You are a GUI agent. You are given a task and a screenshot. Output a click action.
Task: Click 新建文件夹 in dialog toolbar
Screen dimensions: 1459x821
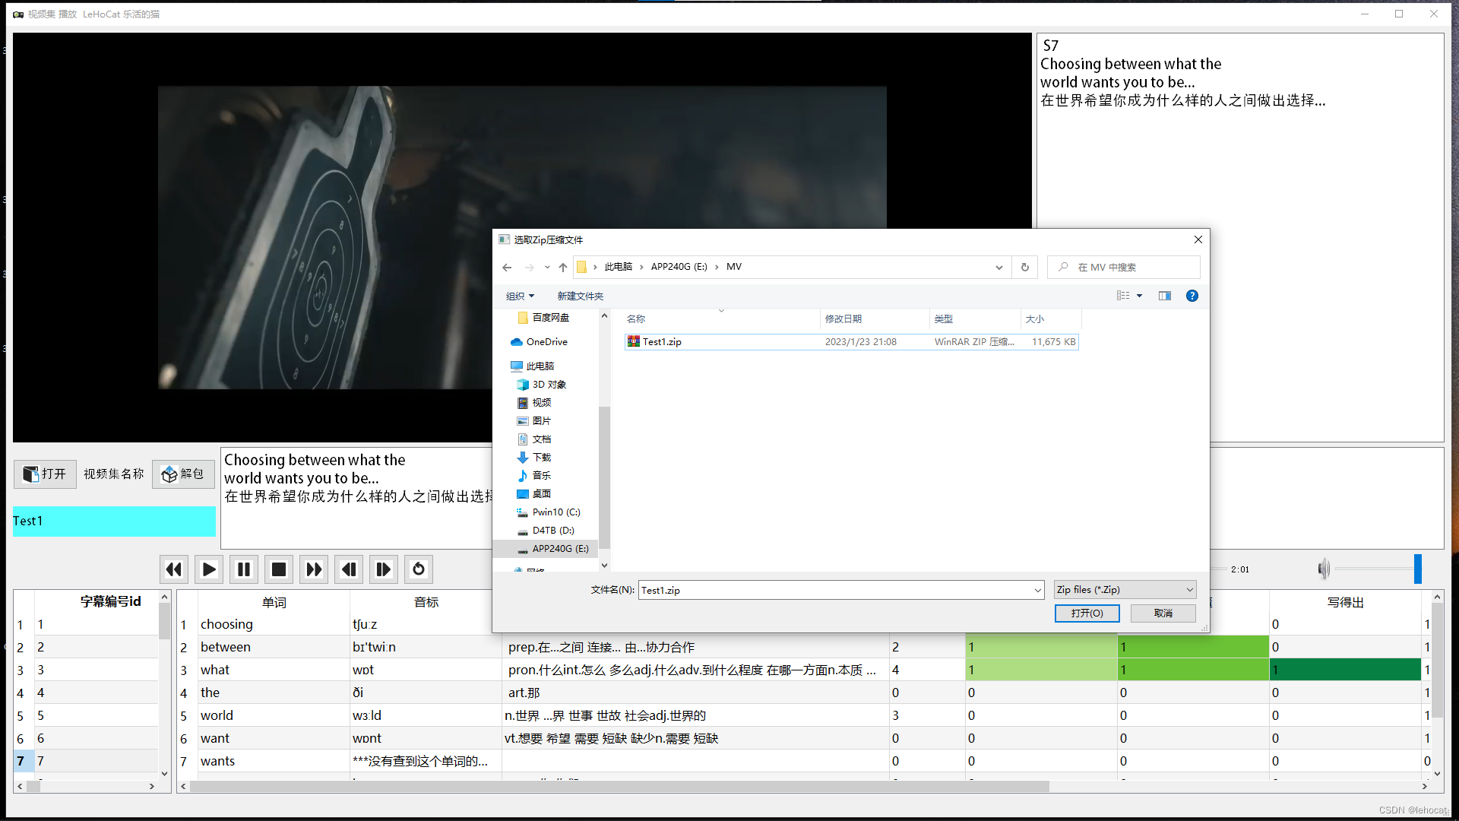pyautogui.click(x=580, y=296)
